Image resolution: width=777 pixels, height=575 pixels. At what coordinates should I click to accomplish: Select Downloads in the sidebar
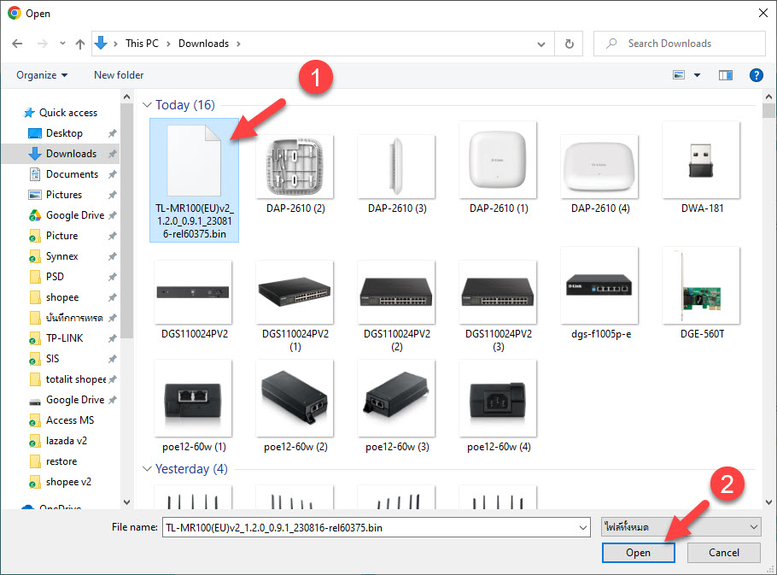pos(71,154)
